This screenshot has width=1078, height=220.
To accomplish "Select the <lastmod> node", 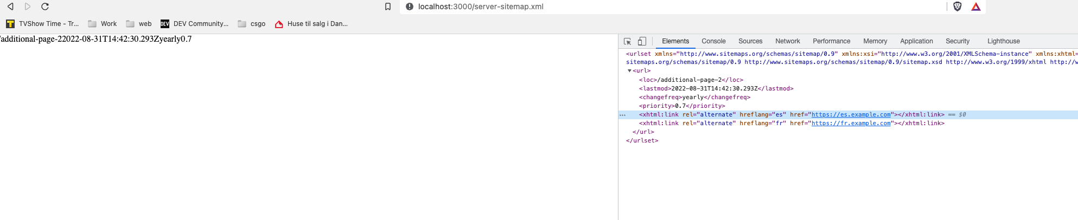I will 716,88.
